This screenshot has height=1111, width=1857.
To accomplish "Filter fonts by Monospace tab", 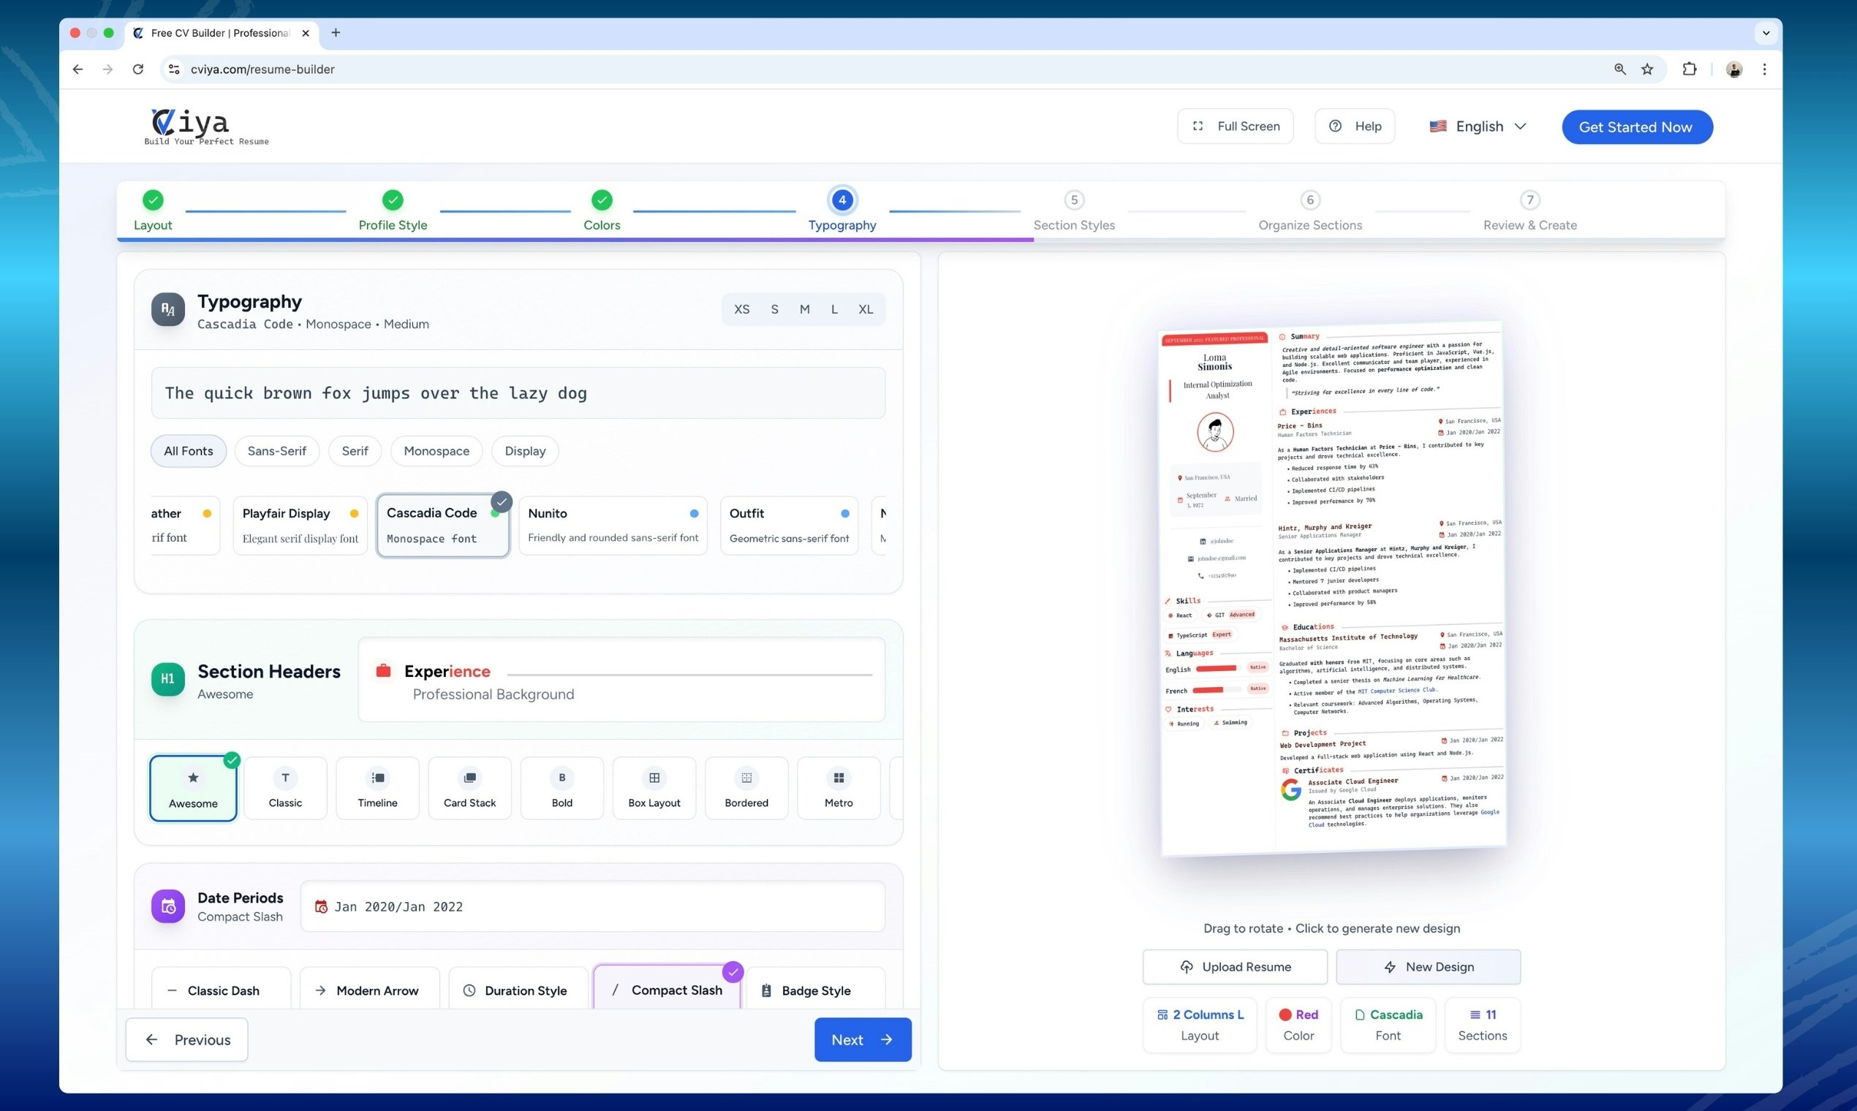I will (x=436, y=451).
